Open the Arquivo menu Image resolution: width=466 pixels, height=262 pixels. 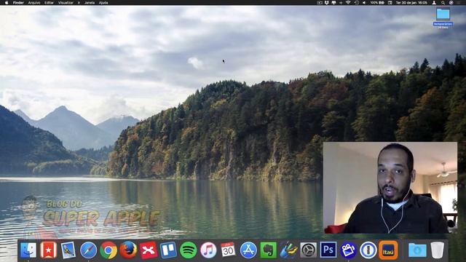point(34,3)
